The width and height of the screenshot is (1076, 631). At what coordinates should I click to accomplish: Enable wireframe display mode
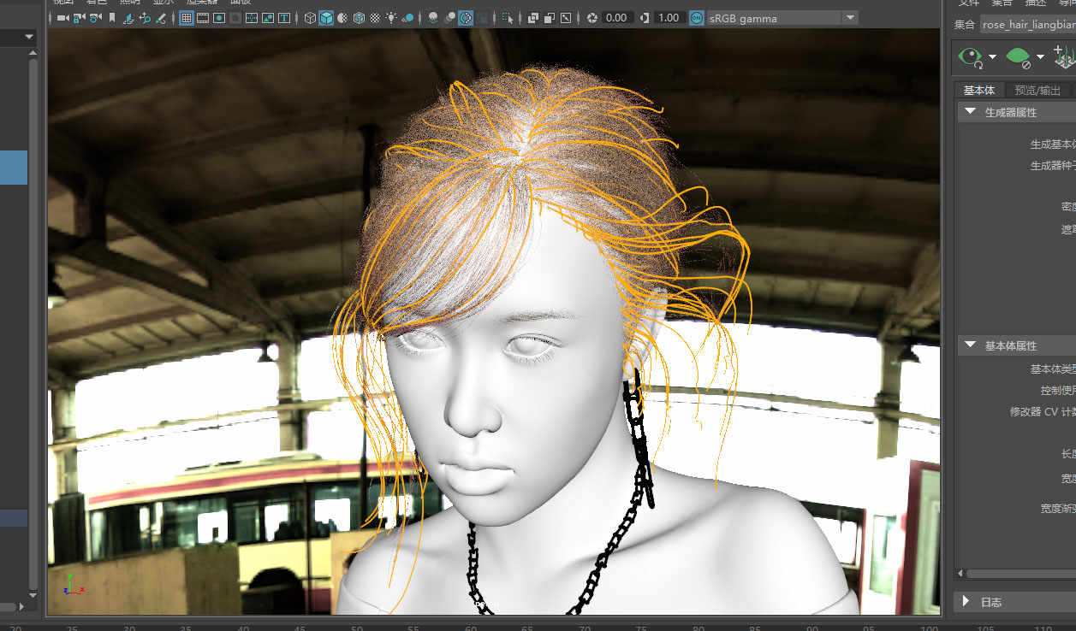click(310, 18)
